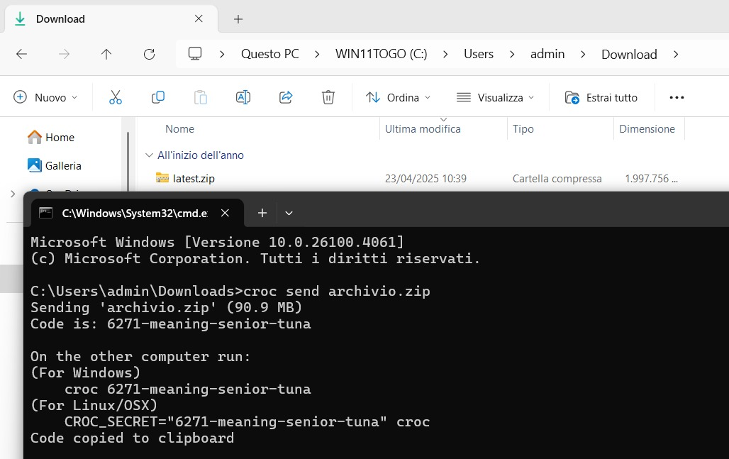This screenshot has height=459, width=729.
Task: Open a new File Explorer tab
Action: (x=238, y=19)
